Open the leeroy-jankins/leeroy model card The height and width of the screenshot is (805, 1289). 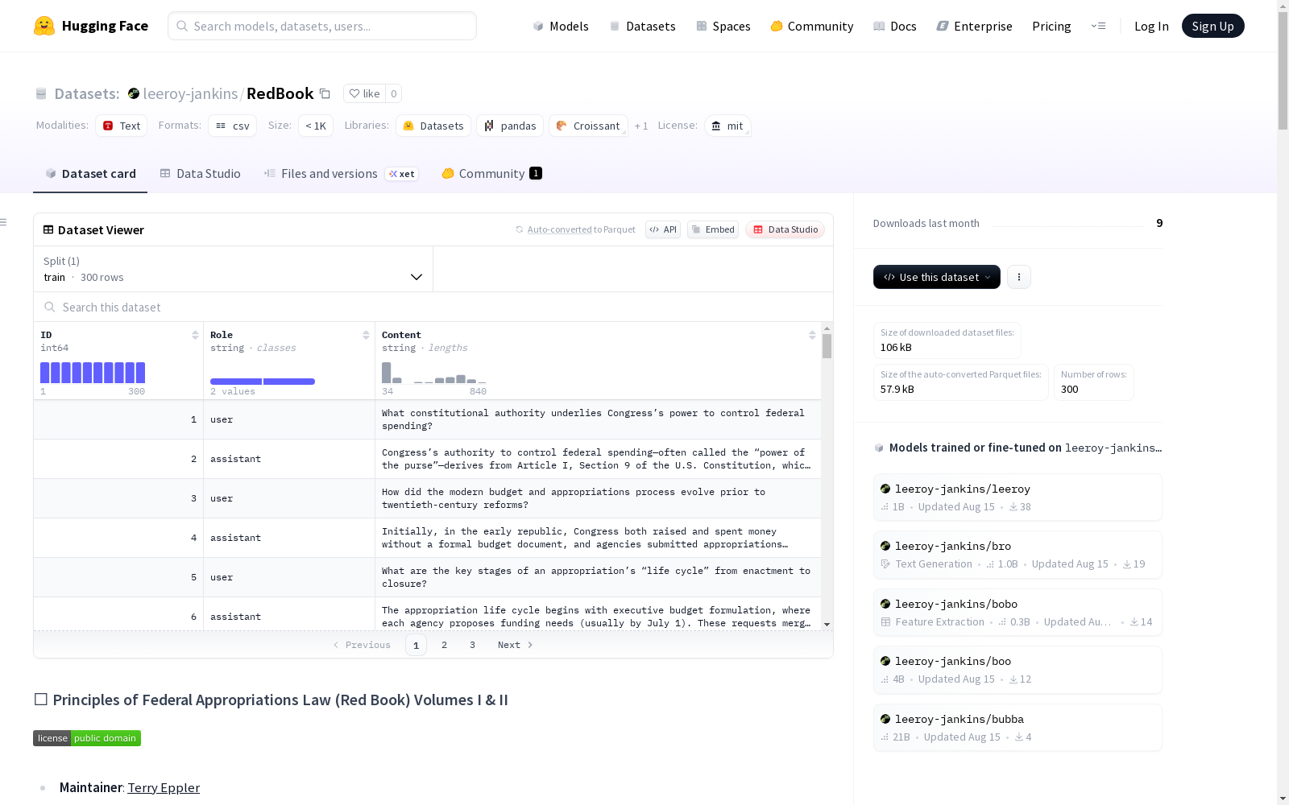coord(1018,497)
